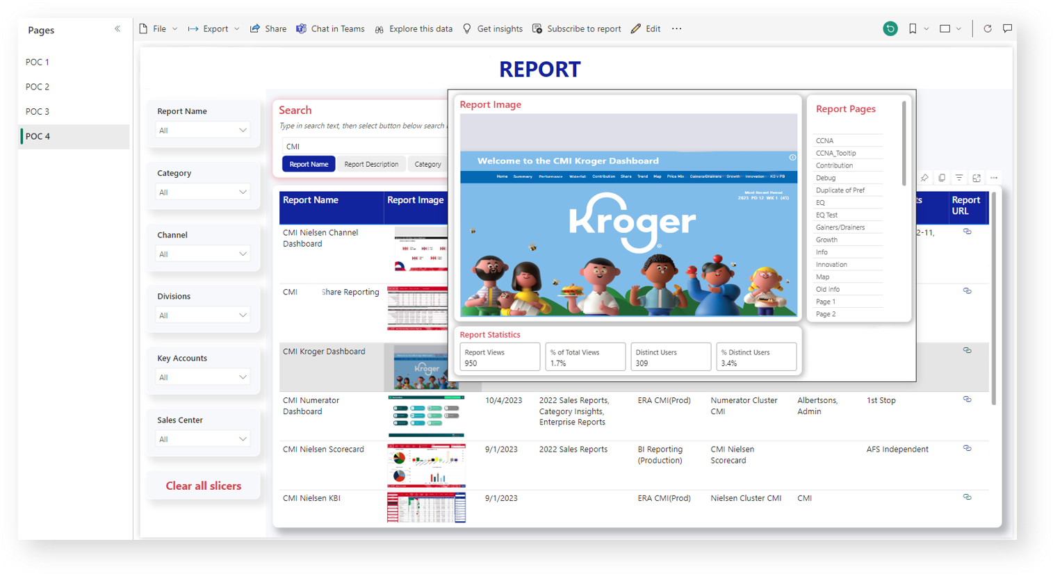The image size is (1053, 576).
Task: Open URL link icon for CMI Nielsen Channel Dashboard
Action: (967, 231)
